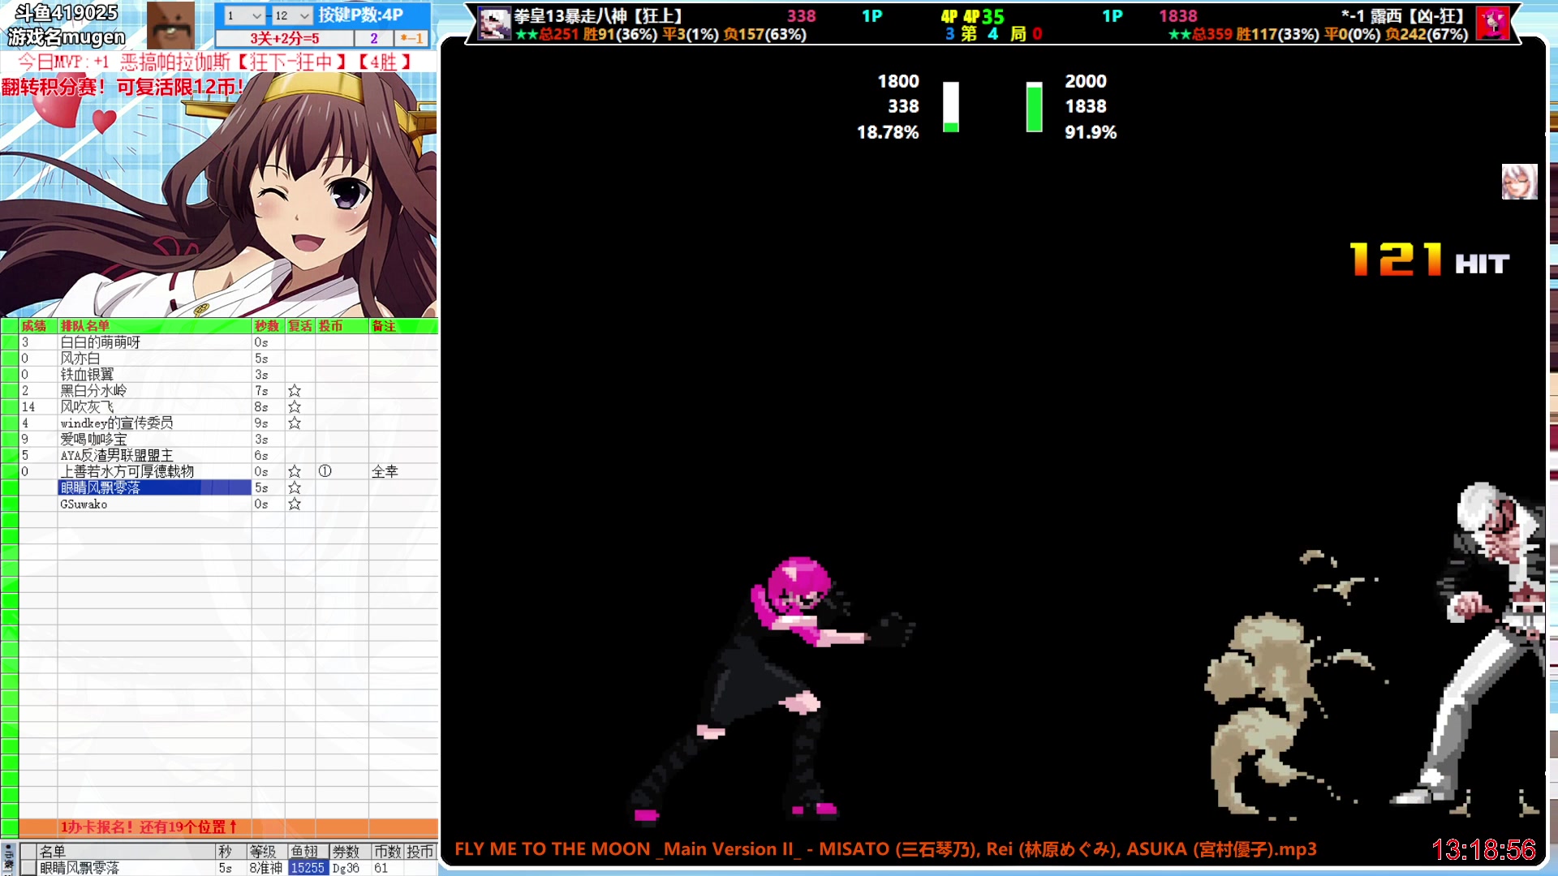
Task: Click the circled-one coin icon in 上善若水 row
Action: pos(325,471)
